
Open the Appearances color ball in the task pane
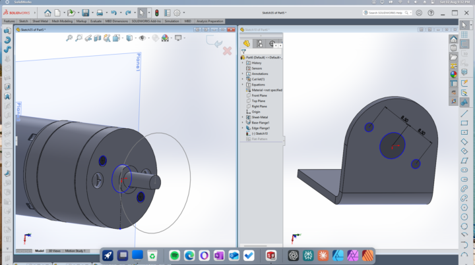[x=453, y=74]
